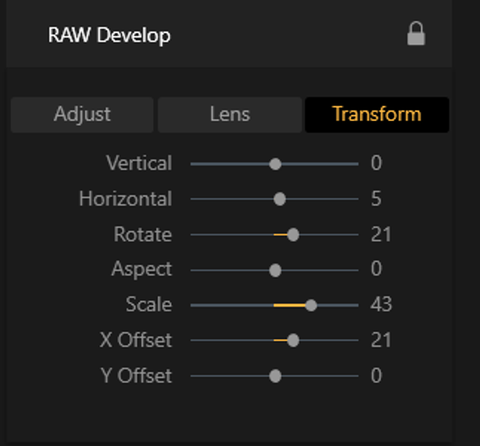This screenshot has width=480, height=446.
Task: Open the Lens tab
Action: coord(229,115)
